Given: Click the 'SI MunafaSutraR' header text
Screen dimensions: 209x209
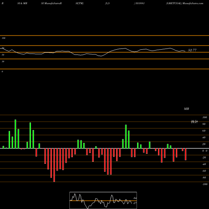Looking at the screenshot, I should pos(51,3).
